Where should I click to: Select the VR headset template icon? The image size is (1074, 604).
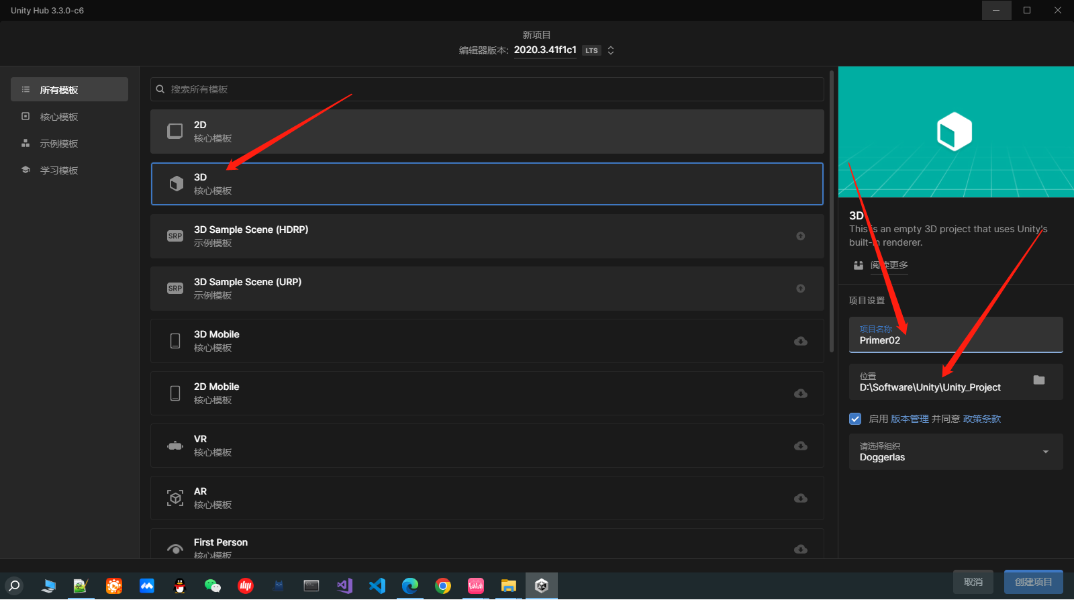coord(175,446)
